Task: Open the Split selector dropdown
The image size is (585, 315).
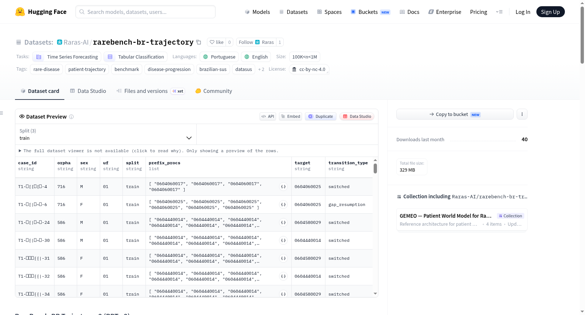Action: pos(106,134)
